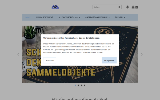Click the search magnifier icon

click(x=119, y=7)
